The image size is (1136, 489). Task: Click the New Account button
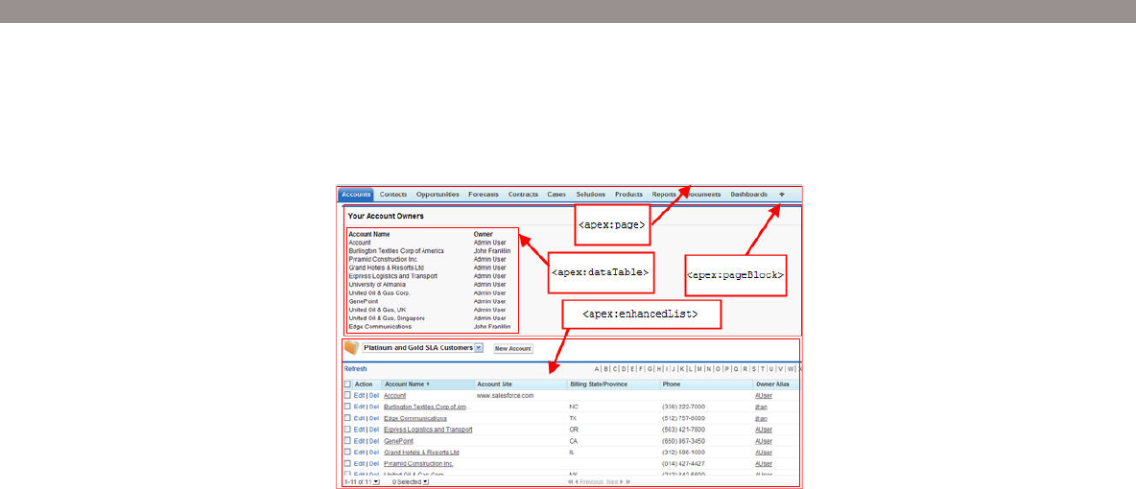point(513,348)
